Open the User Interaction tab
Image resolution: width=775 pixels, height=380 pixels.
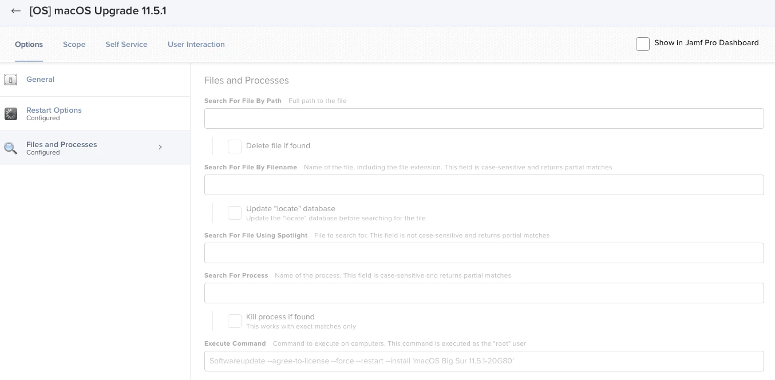(196, 44)
